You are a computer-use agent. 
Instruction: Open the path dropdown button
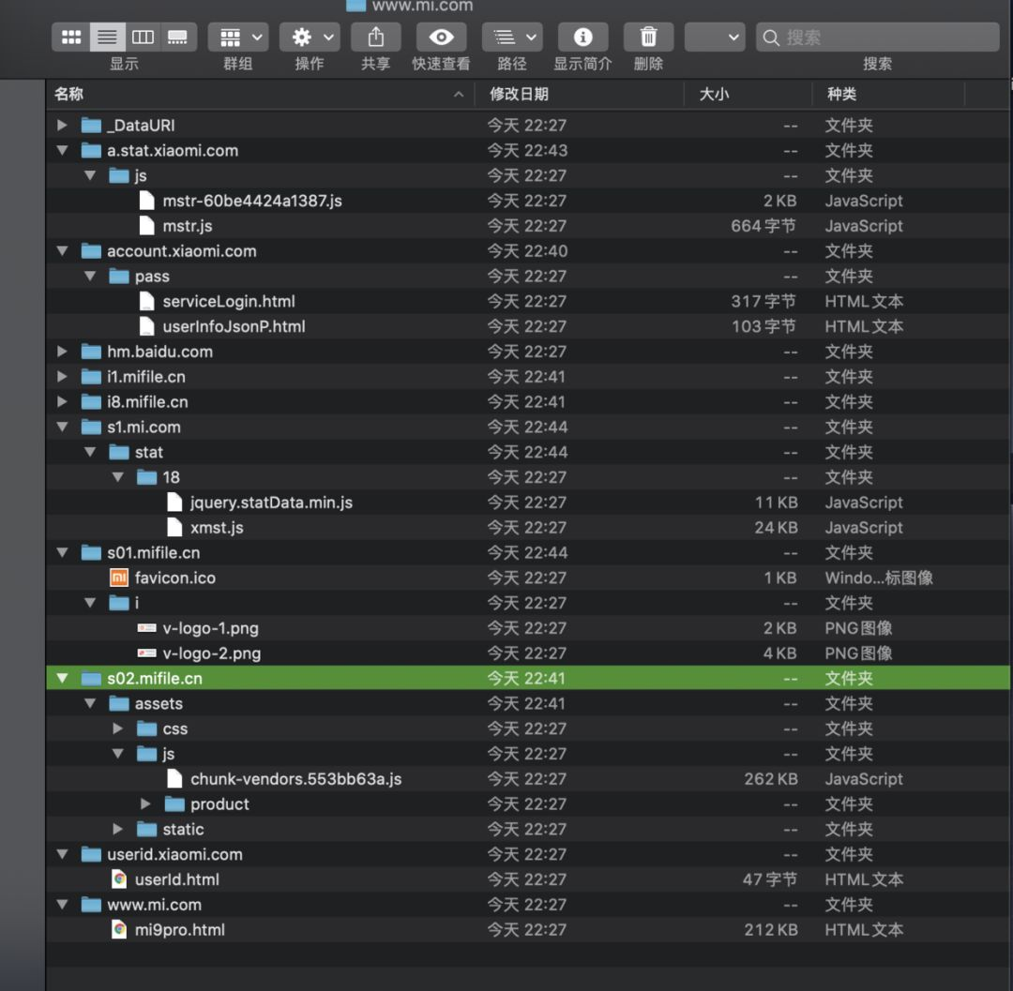click(512, 38)
